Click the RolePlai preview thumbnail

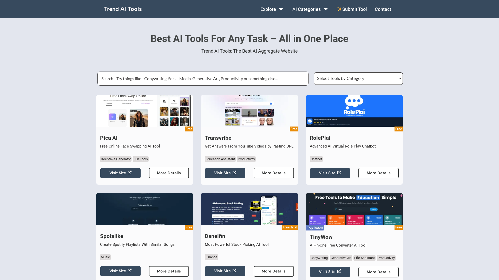[x=354, y=111]
